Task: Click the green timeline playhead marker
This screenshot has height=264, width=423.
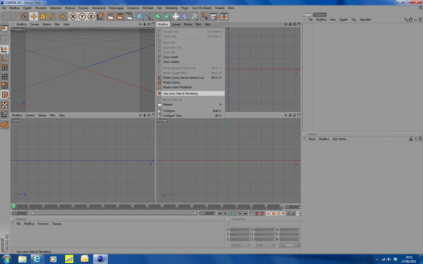Action: [x=14, y=206]
